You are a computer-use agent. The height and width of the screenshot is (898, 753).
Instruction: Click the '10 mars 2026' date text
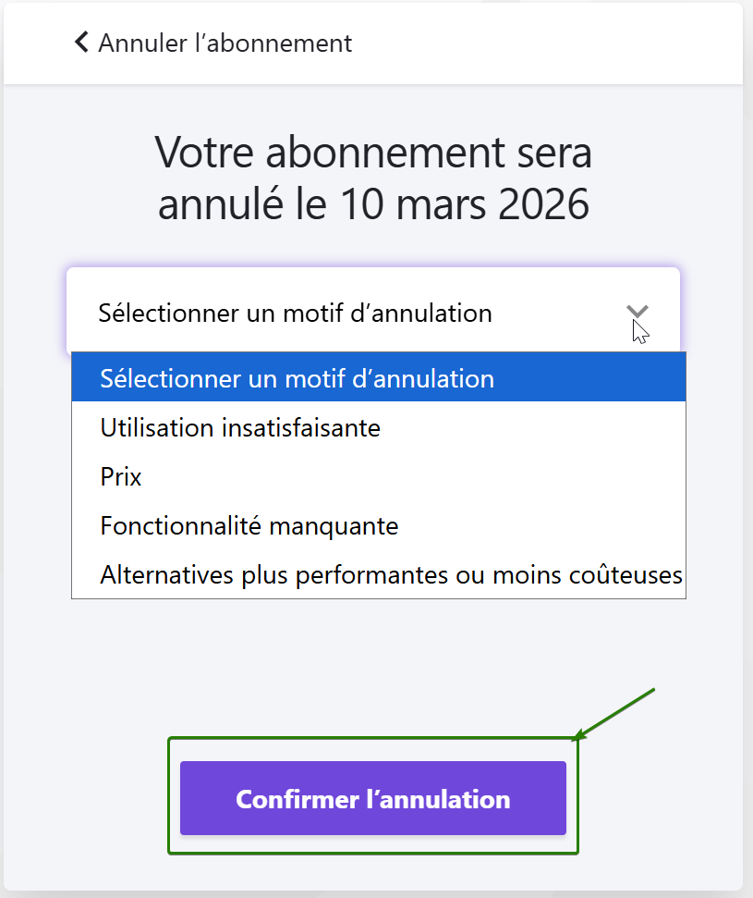[465, 204]
